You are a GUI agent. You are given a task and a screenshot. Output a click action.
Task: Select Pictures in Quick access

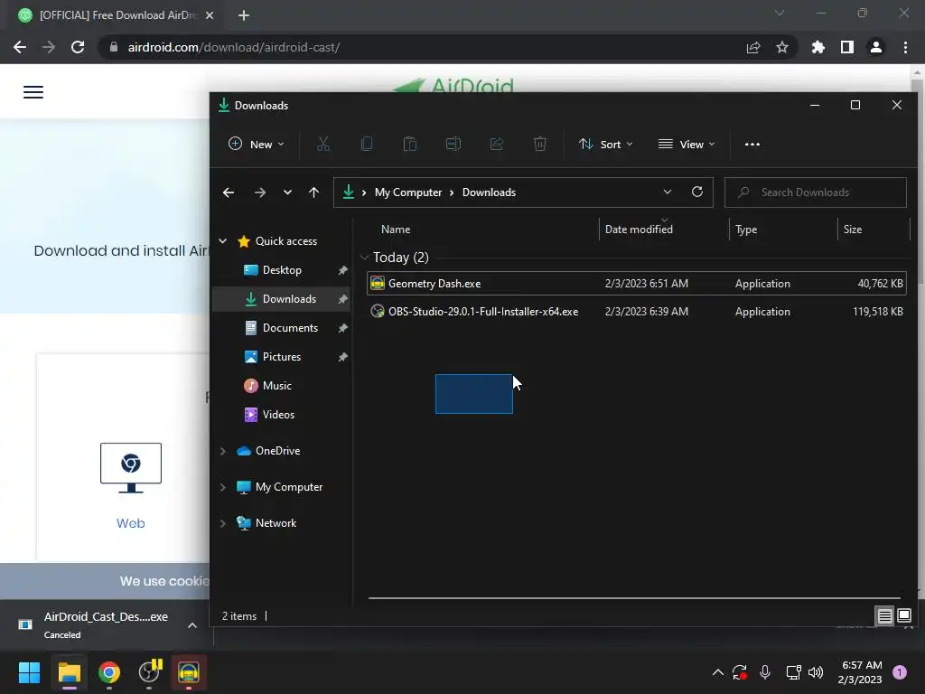(282, 356)
